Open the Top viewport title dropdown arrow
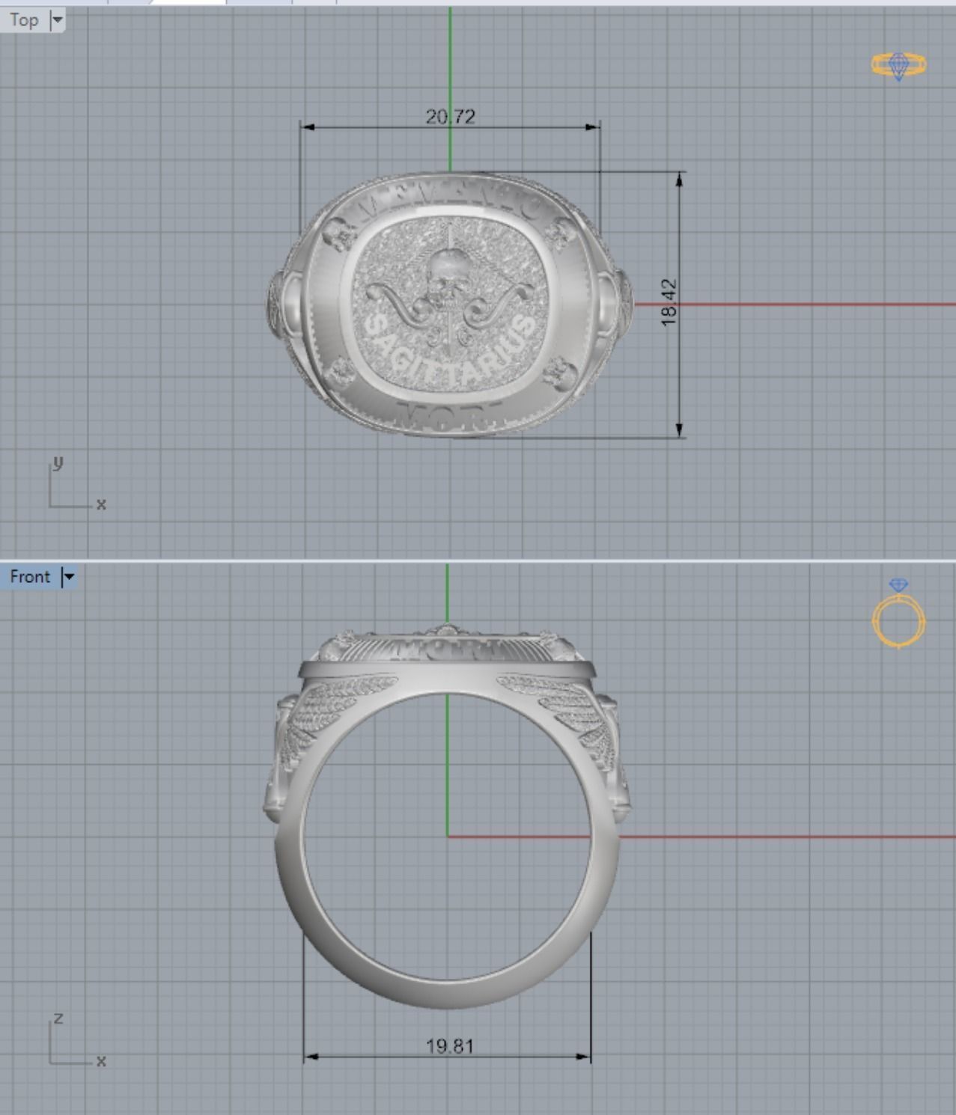The height and width of the screenshot is (1115, 956). 57,20
